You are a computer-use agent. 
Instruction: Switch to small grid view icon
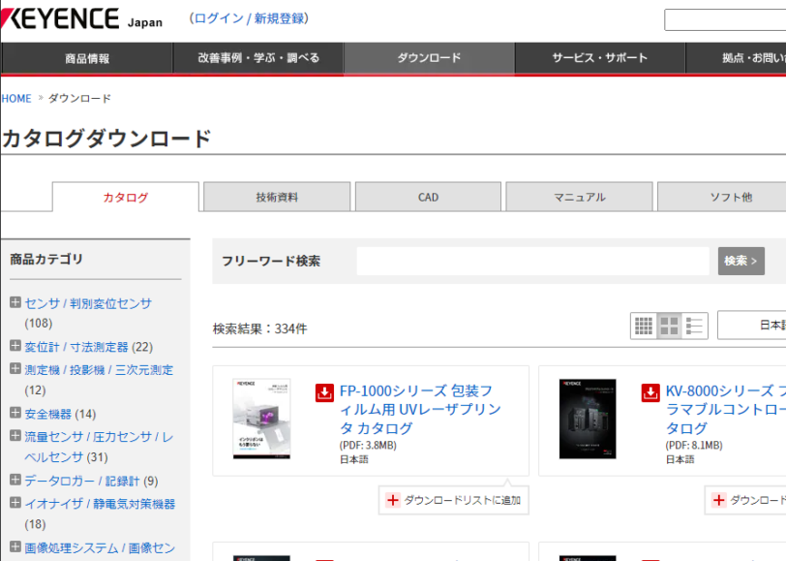coord(644,327)
